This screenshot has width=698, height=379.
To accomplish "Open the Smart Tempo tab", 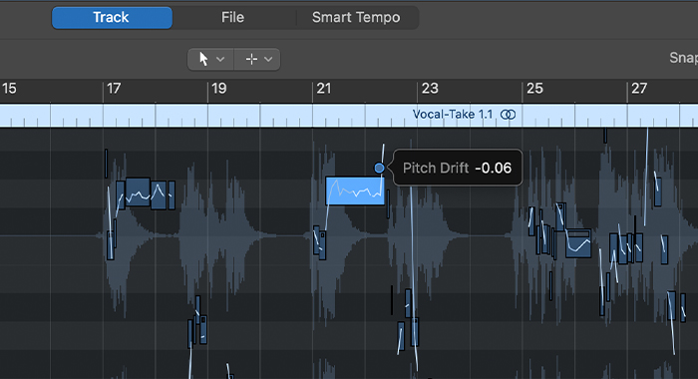I will tap(356, 18).
